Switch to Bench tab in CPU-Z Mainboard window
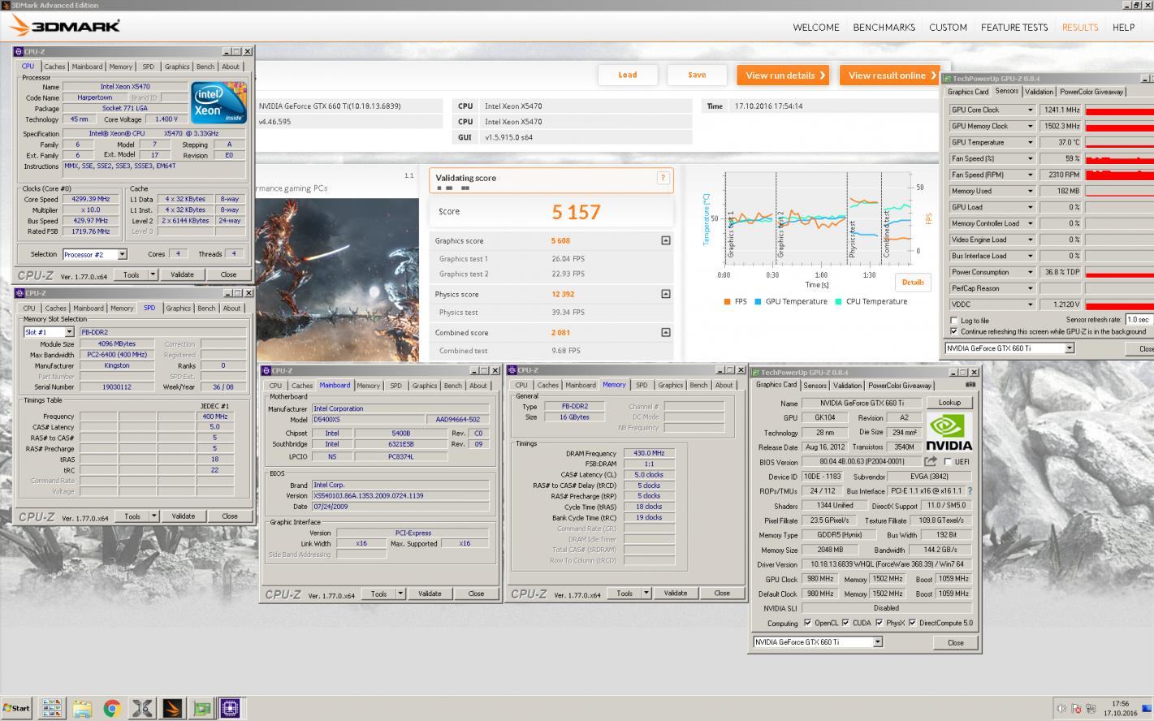1154x721 pixels. click(x=452, y=386)
